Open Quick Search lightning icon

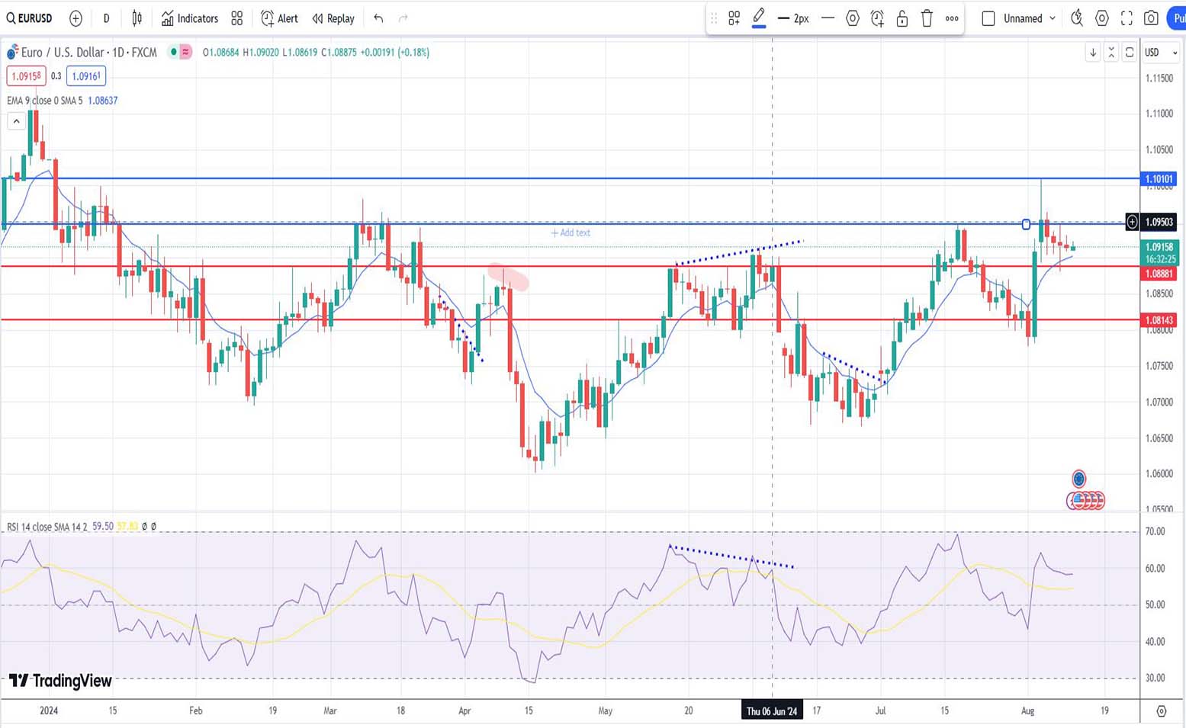(1077, 18)
